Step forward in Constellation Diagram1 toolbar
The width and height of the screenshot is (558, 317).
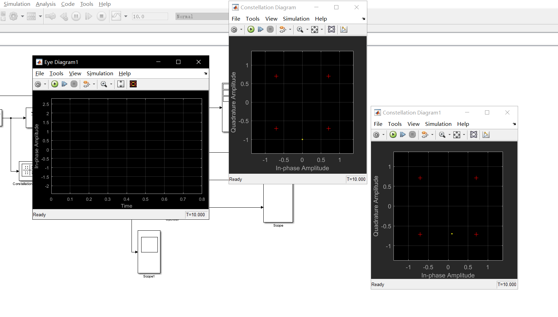pos(403,134)
